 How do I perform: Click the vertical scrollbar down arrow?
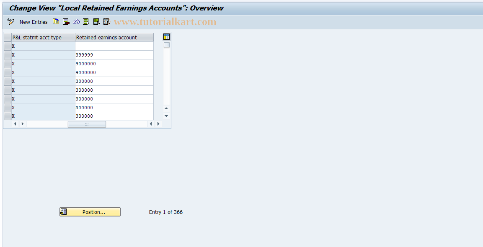tap(166, 115)
